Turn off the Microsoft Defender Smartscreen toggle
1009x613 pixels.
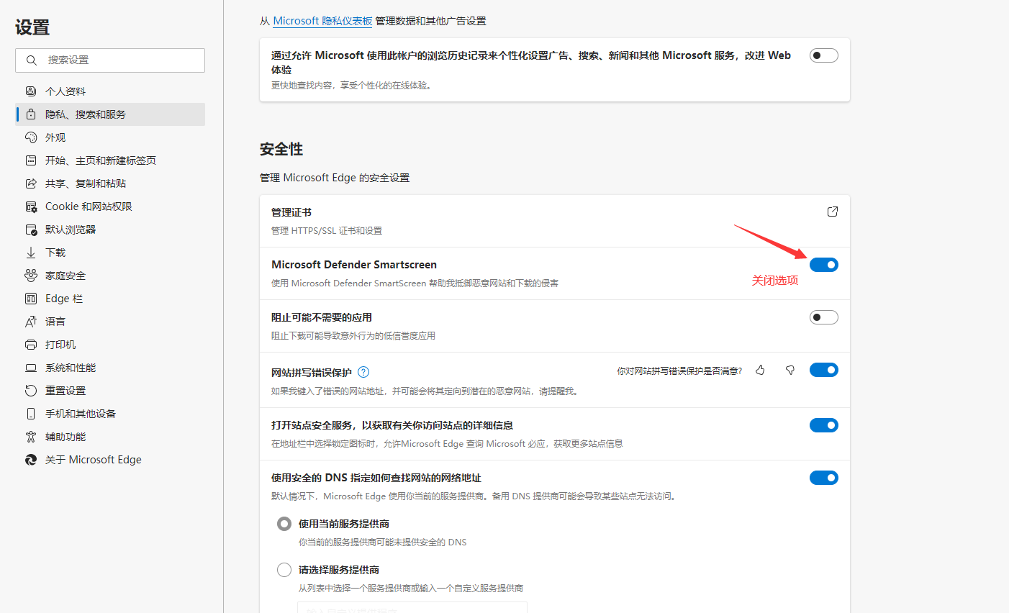click(x=824, y=265)
